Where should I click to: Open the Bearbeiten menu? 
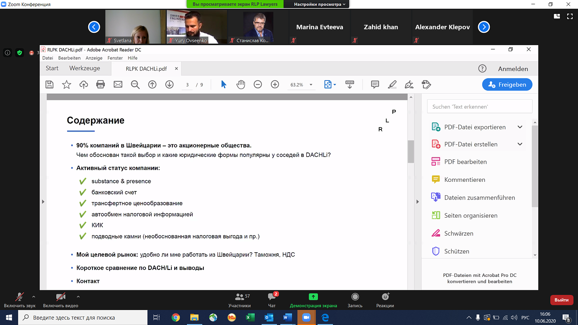point(69,58)
